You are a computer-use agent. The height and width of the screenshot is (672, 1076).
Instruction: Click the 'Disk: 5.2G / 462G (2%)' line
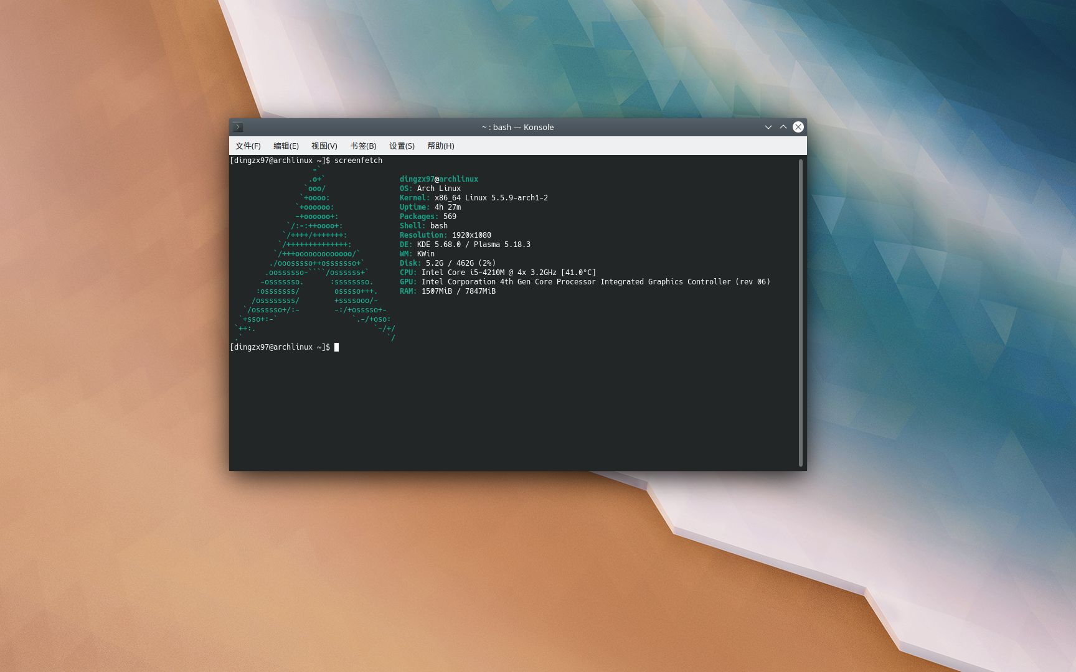click(448, 263)
